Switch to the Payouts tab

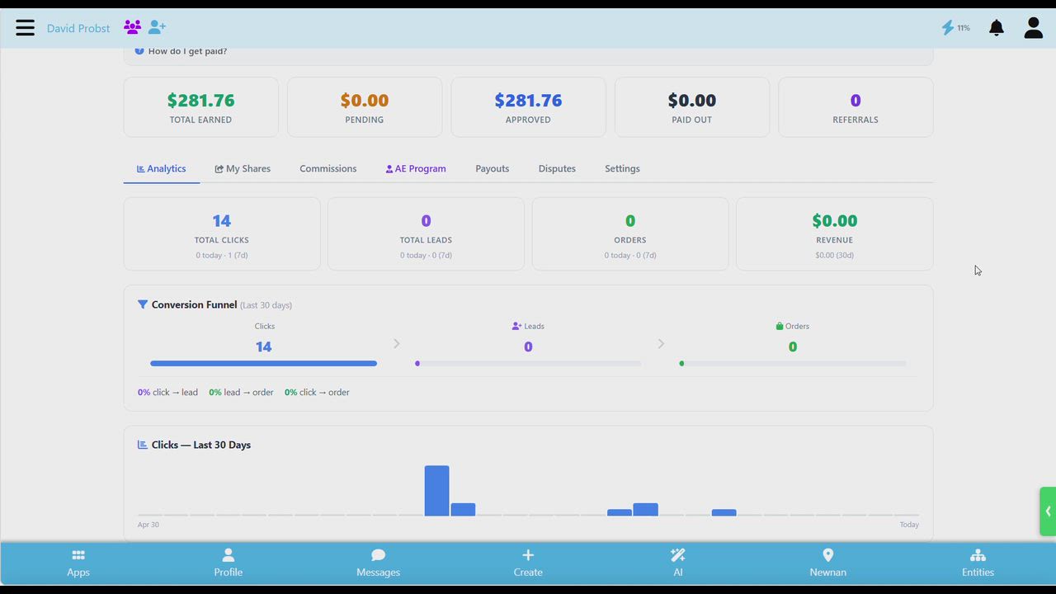[x=493, y=168]
